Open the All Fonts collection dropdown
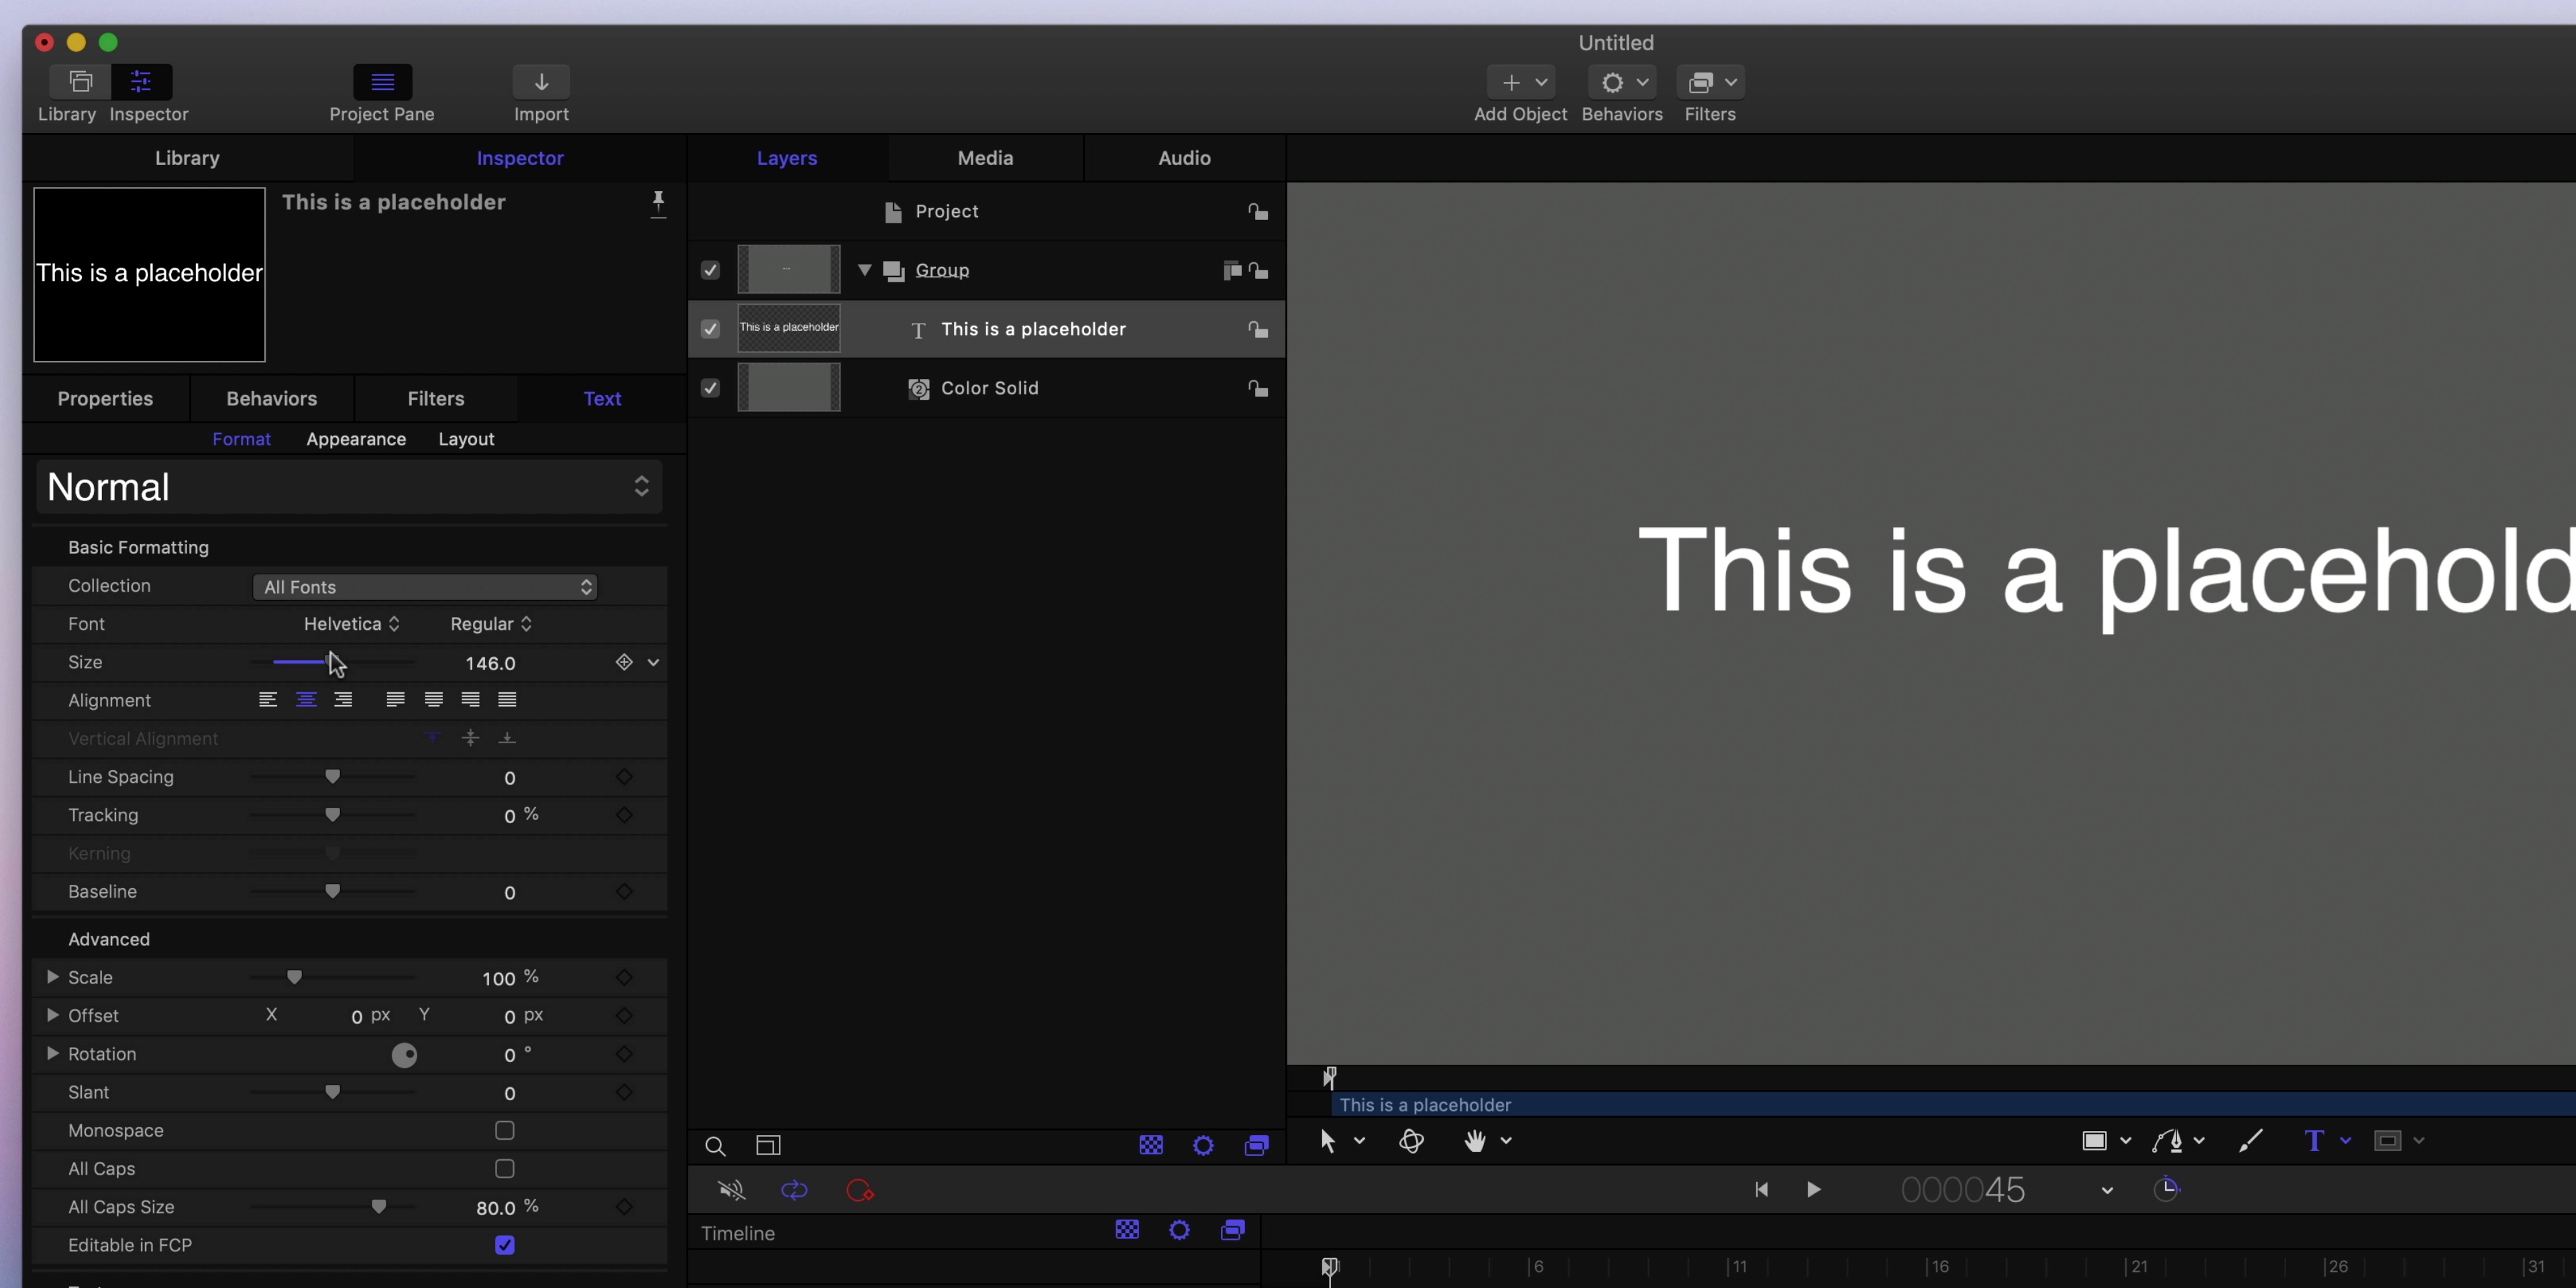The width and height of the screenshot is (2576, 1288). (x=425, y=587)
